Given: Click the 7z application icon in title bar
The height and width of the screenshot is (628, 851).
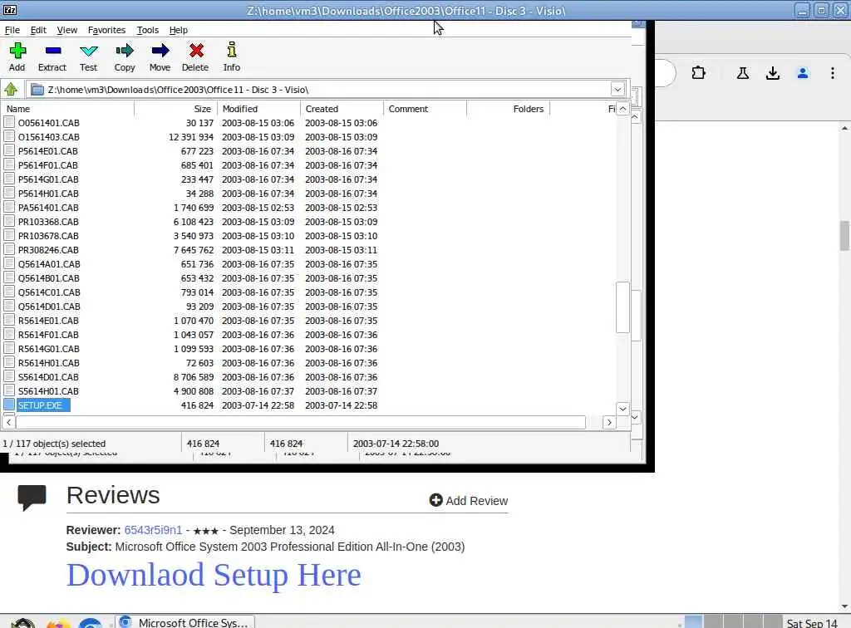Looking at the screenshot, I should [10, 10].
